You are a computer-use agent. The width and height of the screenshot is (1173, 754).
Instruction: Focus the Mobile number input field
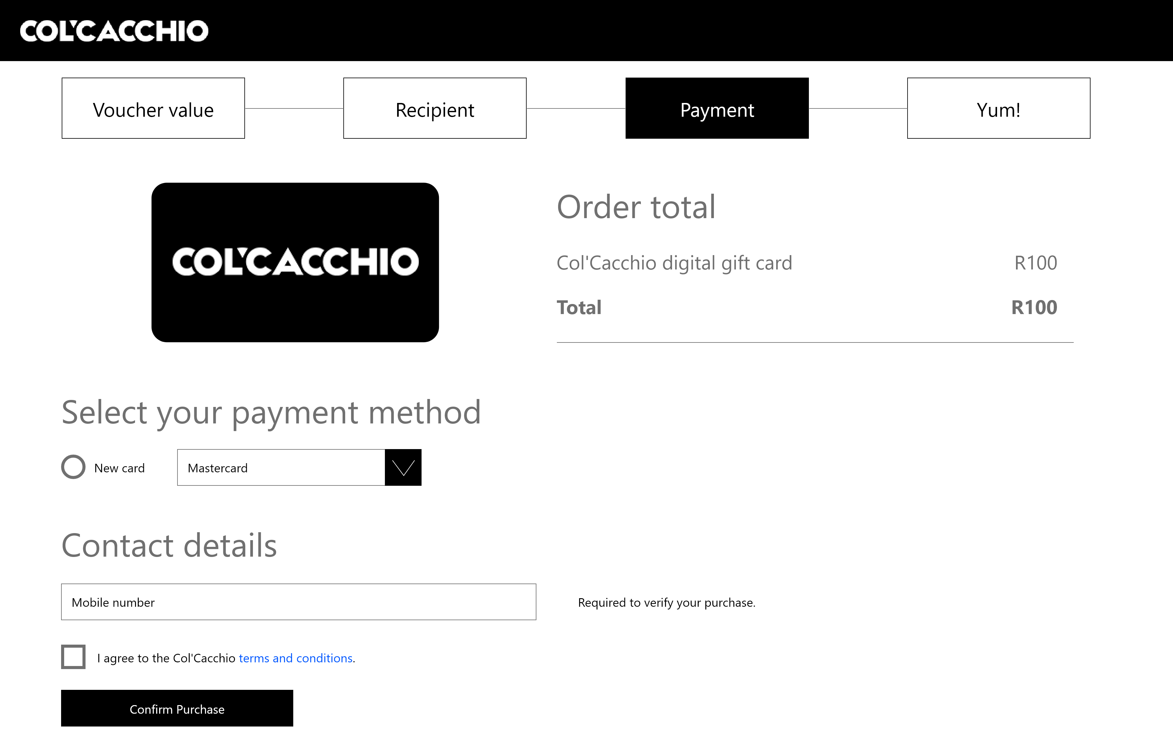pos(298,602)
